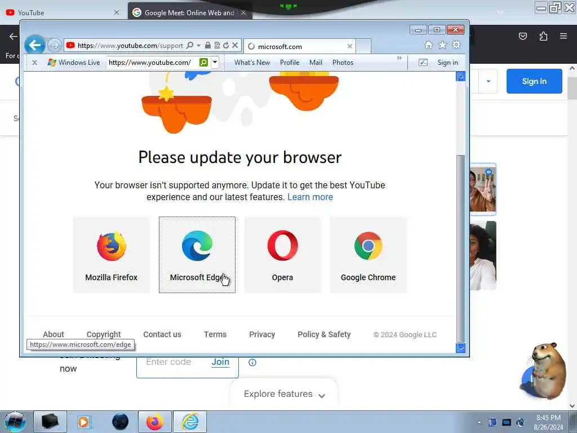The height and width of the screenshot is (433, 577).
Task: Click the search magnifier in IE address bar
Action: [190, 45]
